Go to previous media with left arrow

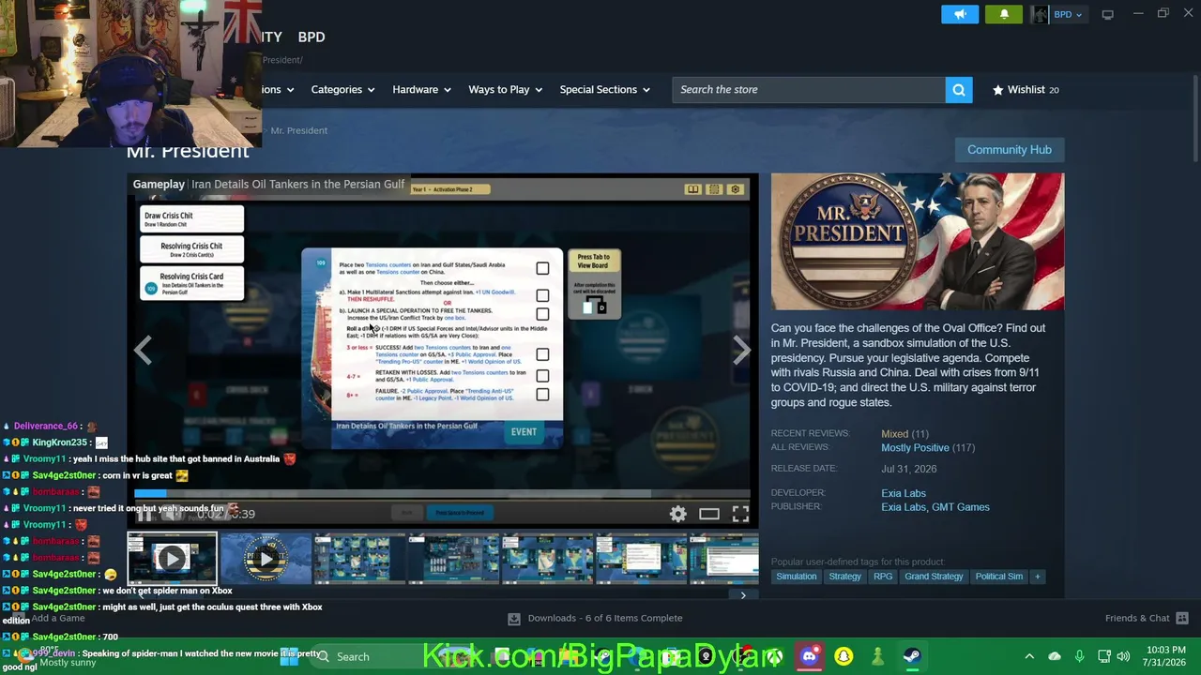143,351
